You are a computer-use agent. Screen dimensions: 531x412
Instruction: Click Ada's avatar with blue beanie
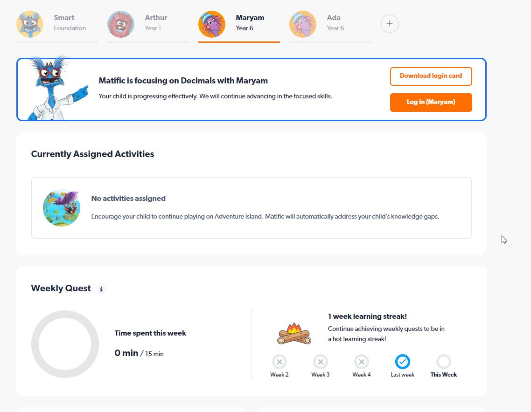303,24
